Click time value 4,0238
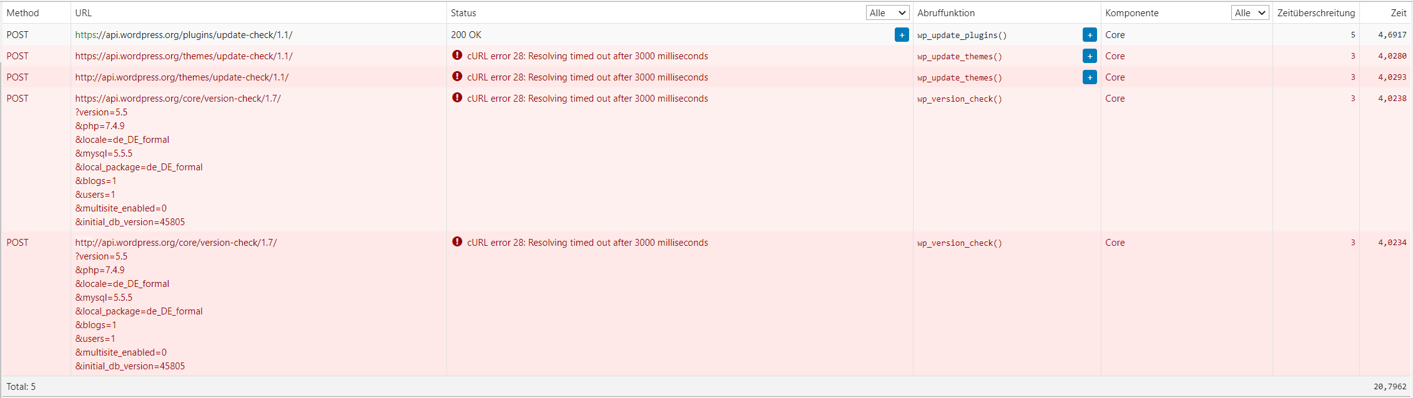Image resolution: width=1413 pixels, height=398 pixels. click(1392, 99)
